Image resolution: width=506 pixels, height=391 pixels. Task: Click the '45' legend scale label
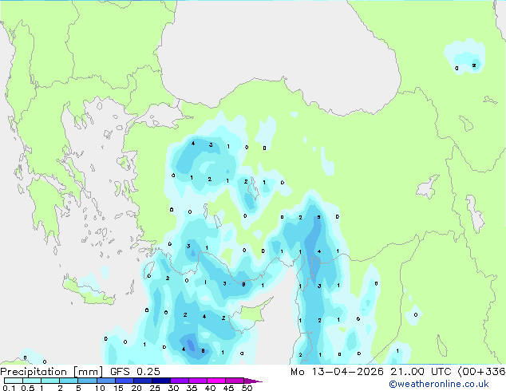point(228,388)
